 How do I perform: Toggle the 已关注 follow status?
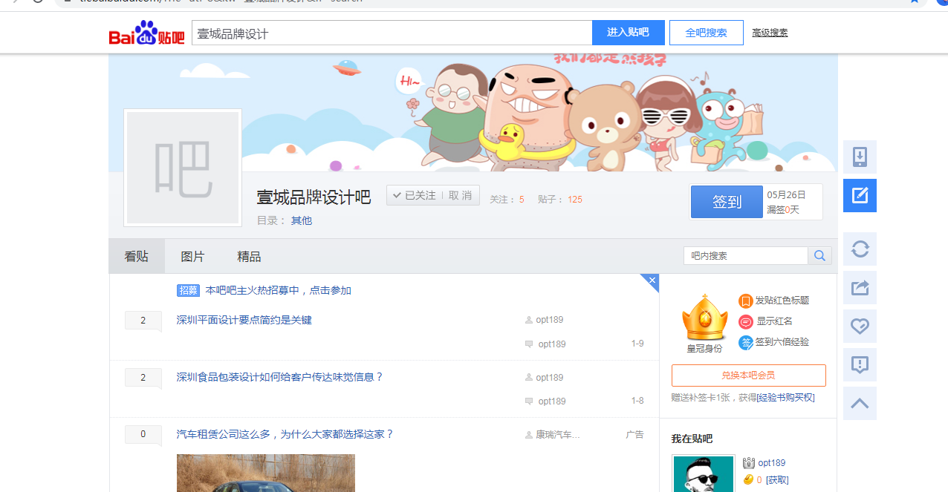click(415, 196)
